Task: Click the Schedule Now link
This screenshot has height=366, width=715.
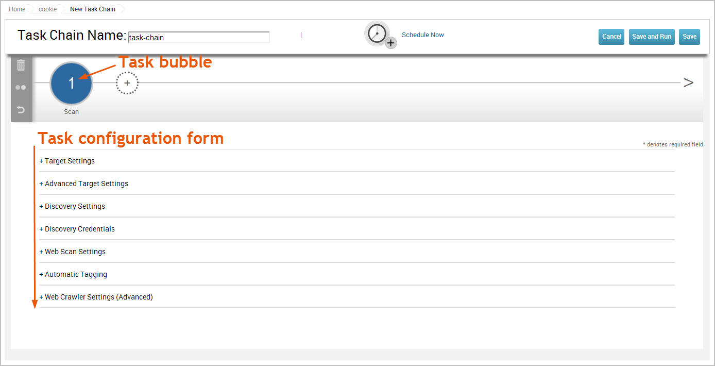Action: [x=423, y=35]
